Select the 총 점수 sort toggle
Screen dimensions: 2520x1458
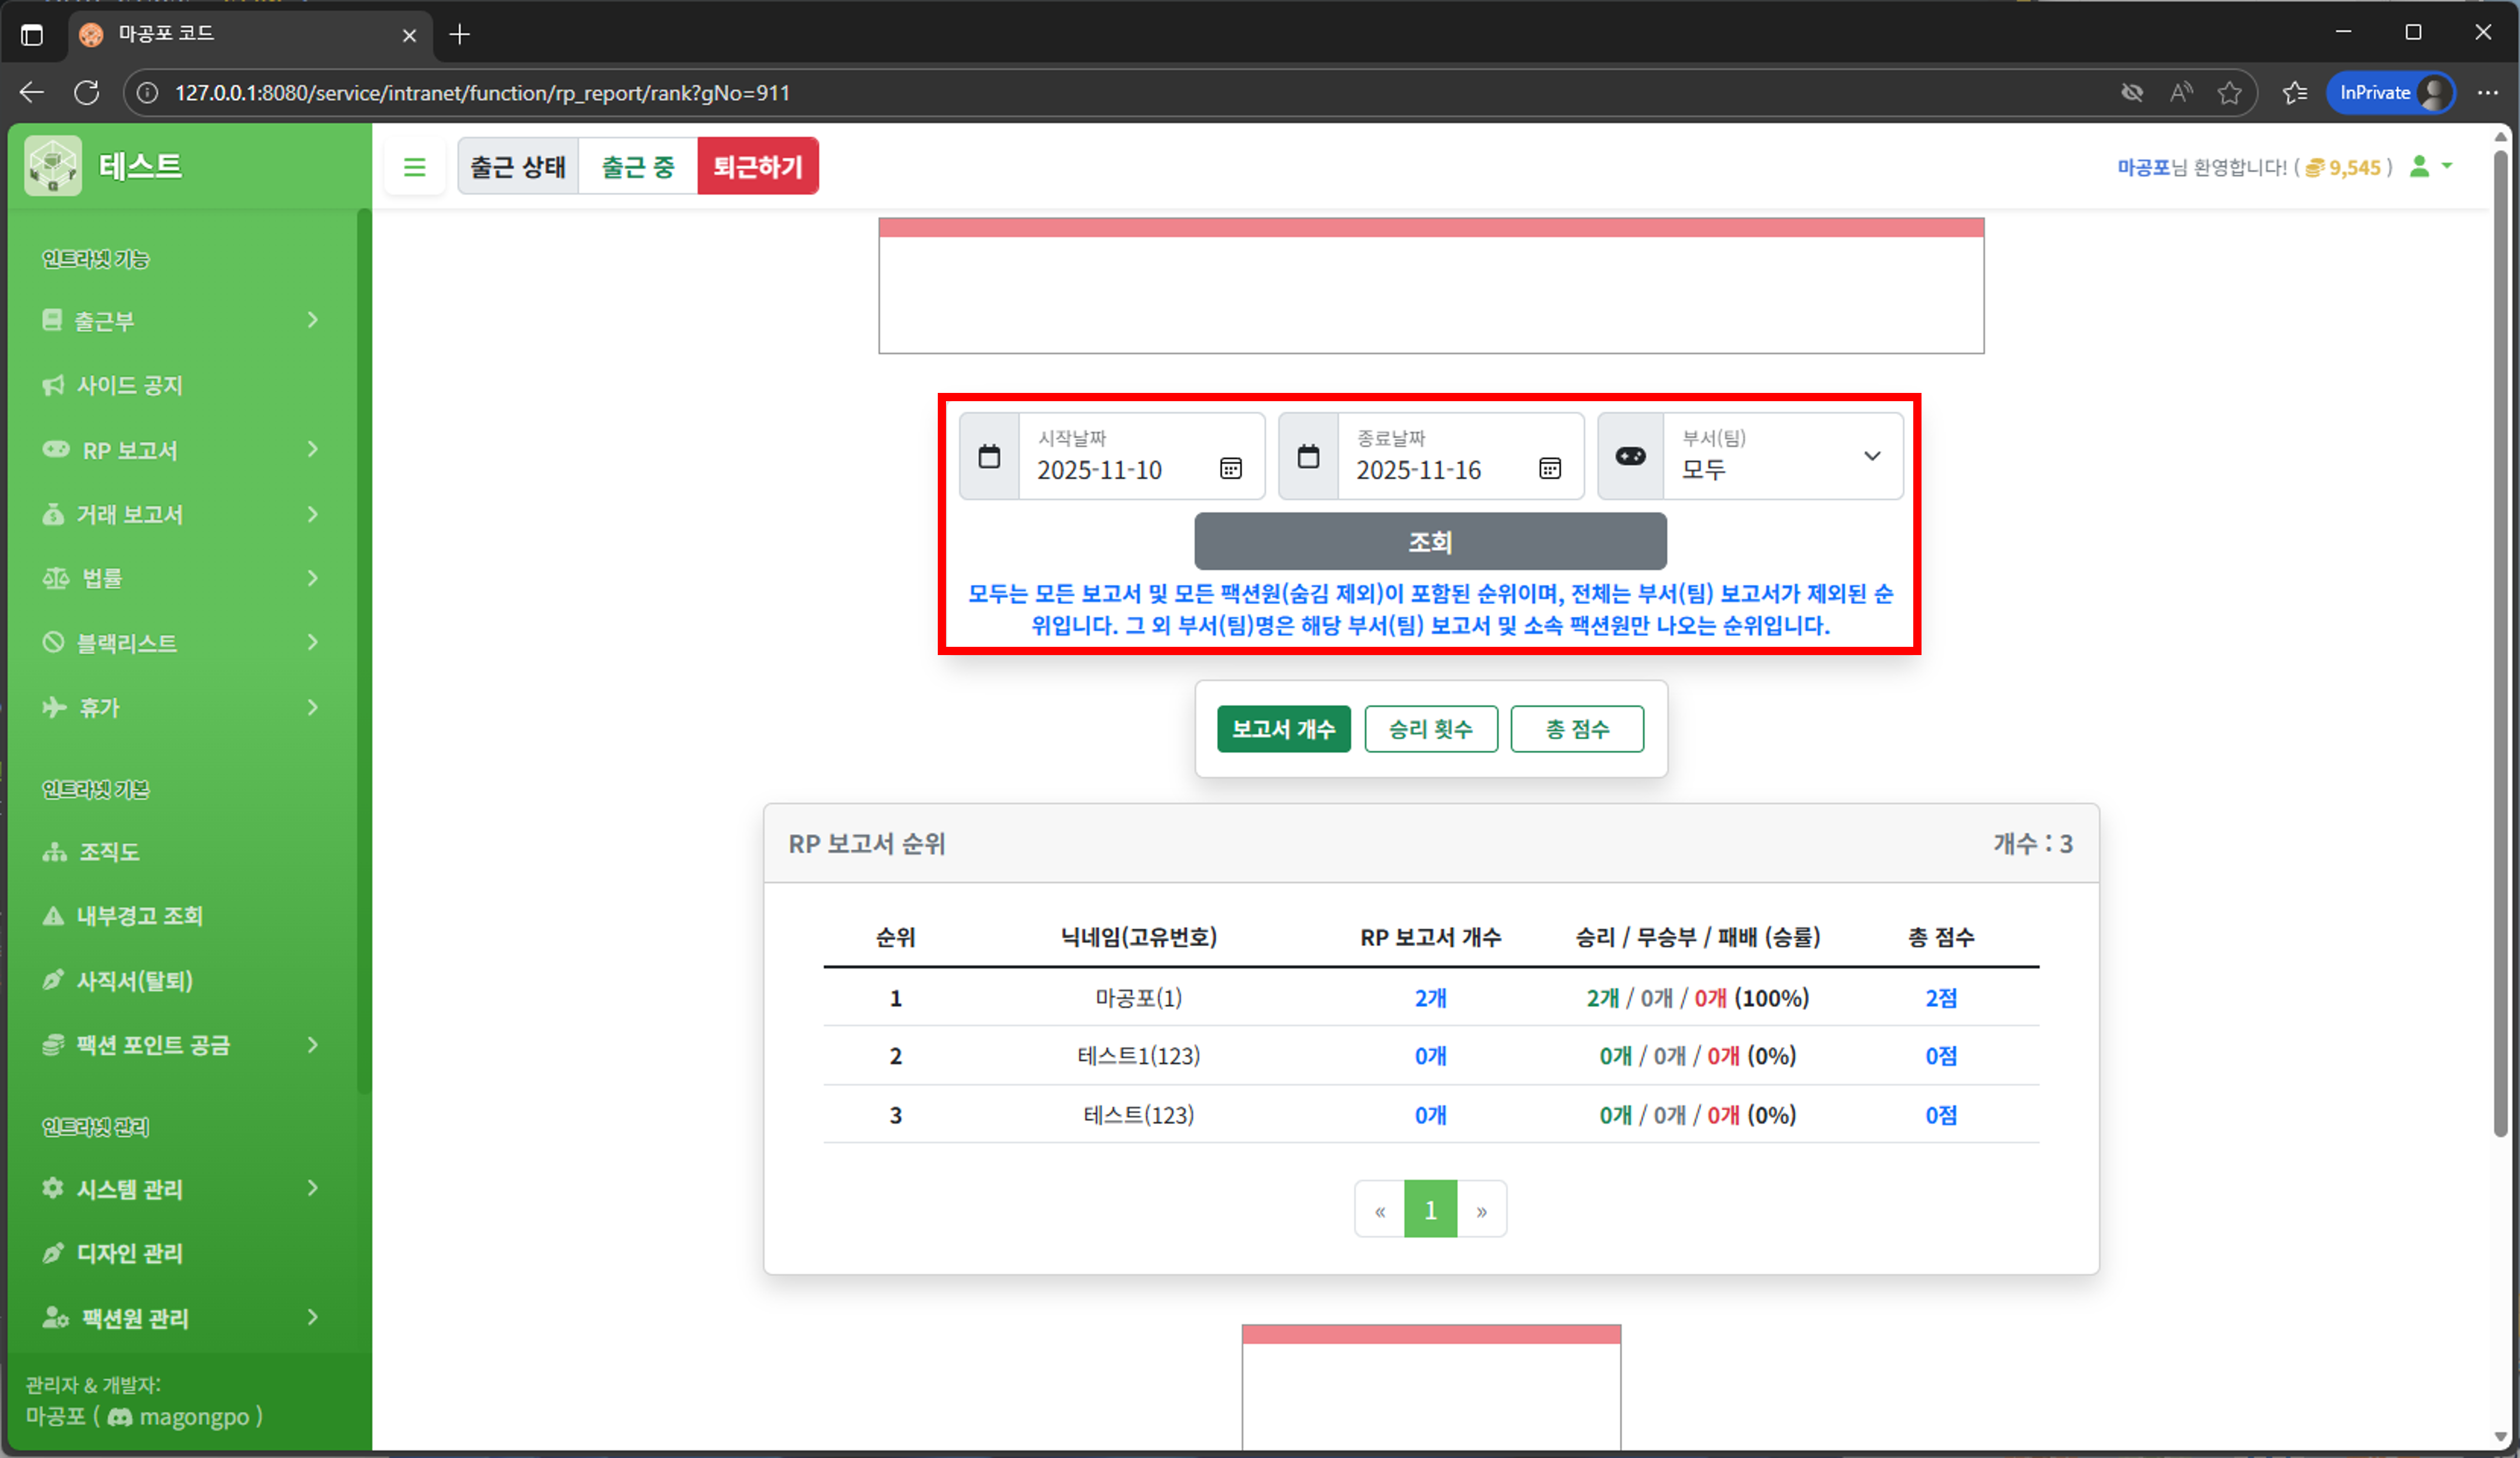[1576, 729]
